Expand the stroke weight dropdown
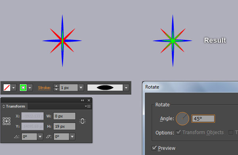238x155 pixels. [81, 88]
